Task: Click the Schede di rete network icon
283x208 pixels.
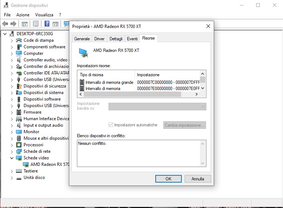Action: 19,151
